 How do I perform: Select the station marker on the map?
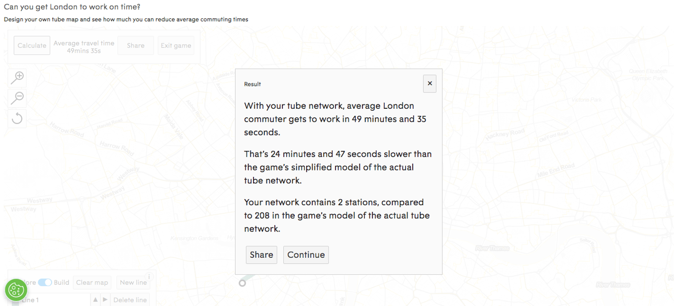pyautogui.click(x=242, y=283)
